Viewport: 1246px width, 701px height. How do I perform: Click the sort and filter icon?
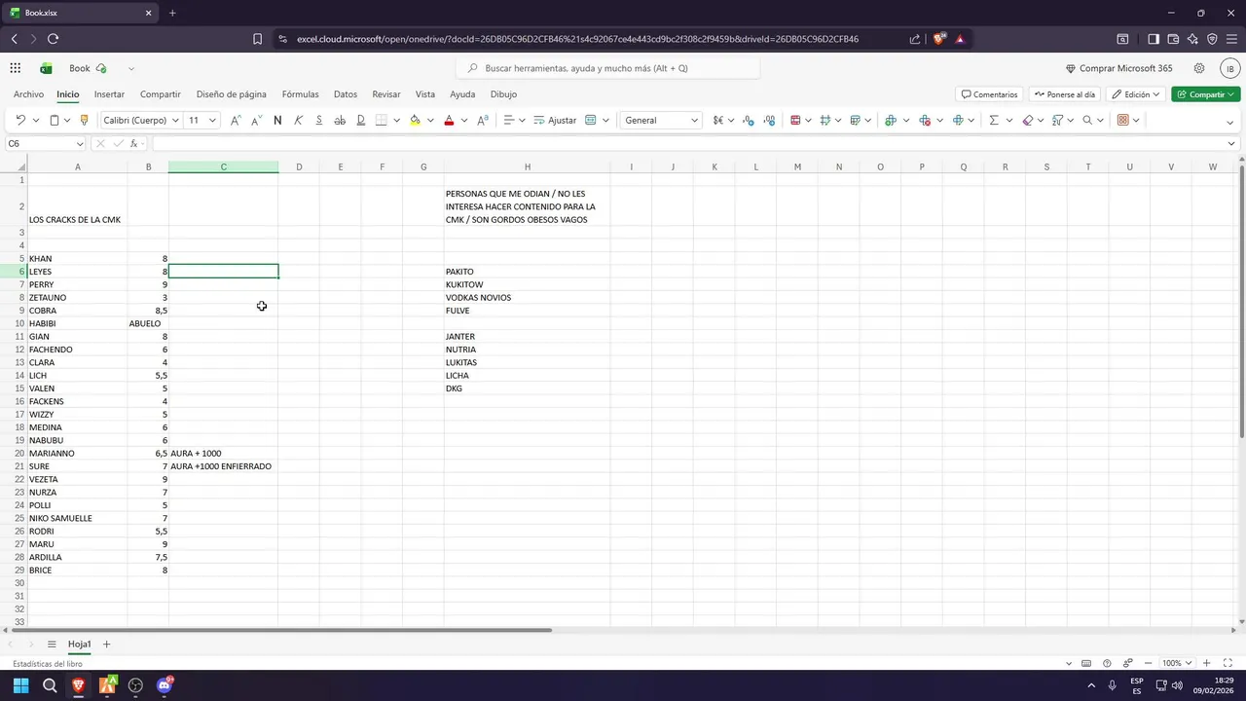point(1057,120)
